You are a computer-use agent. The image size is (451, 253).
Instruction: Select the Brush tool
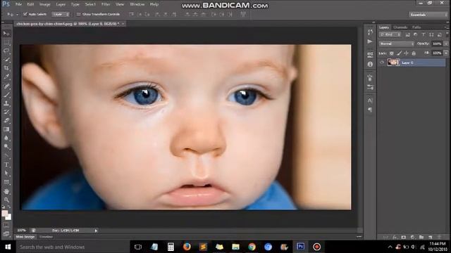coord(6,95)
